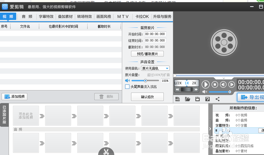Click the Save project icon
264x155 pixels.
point(198,99)
